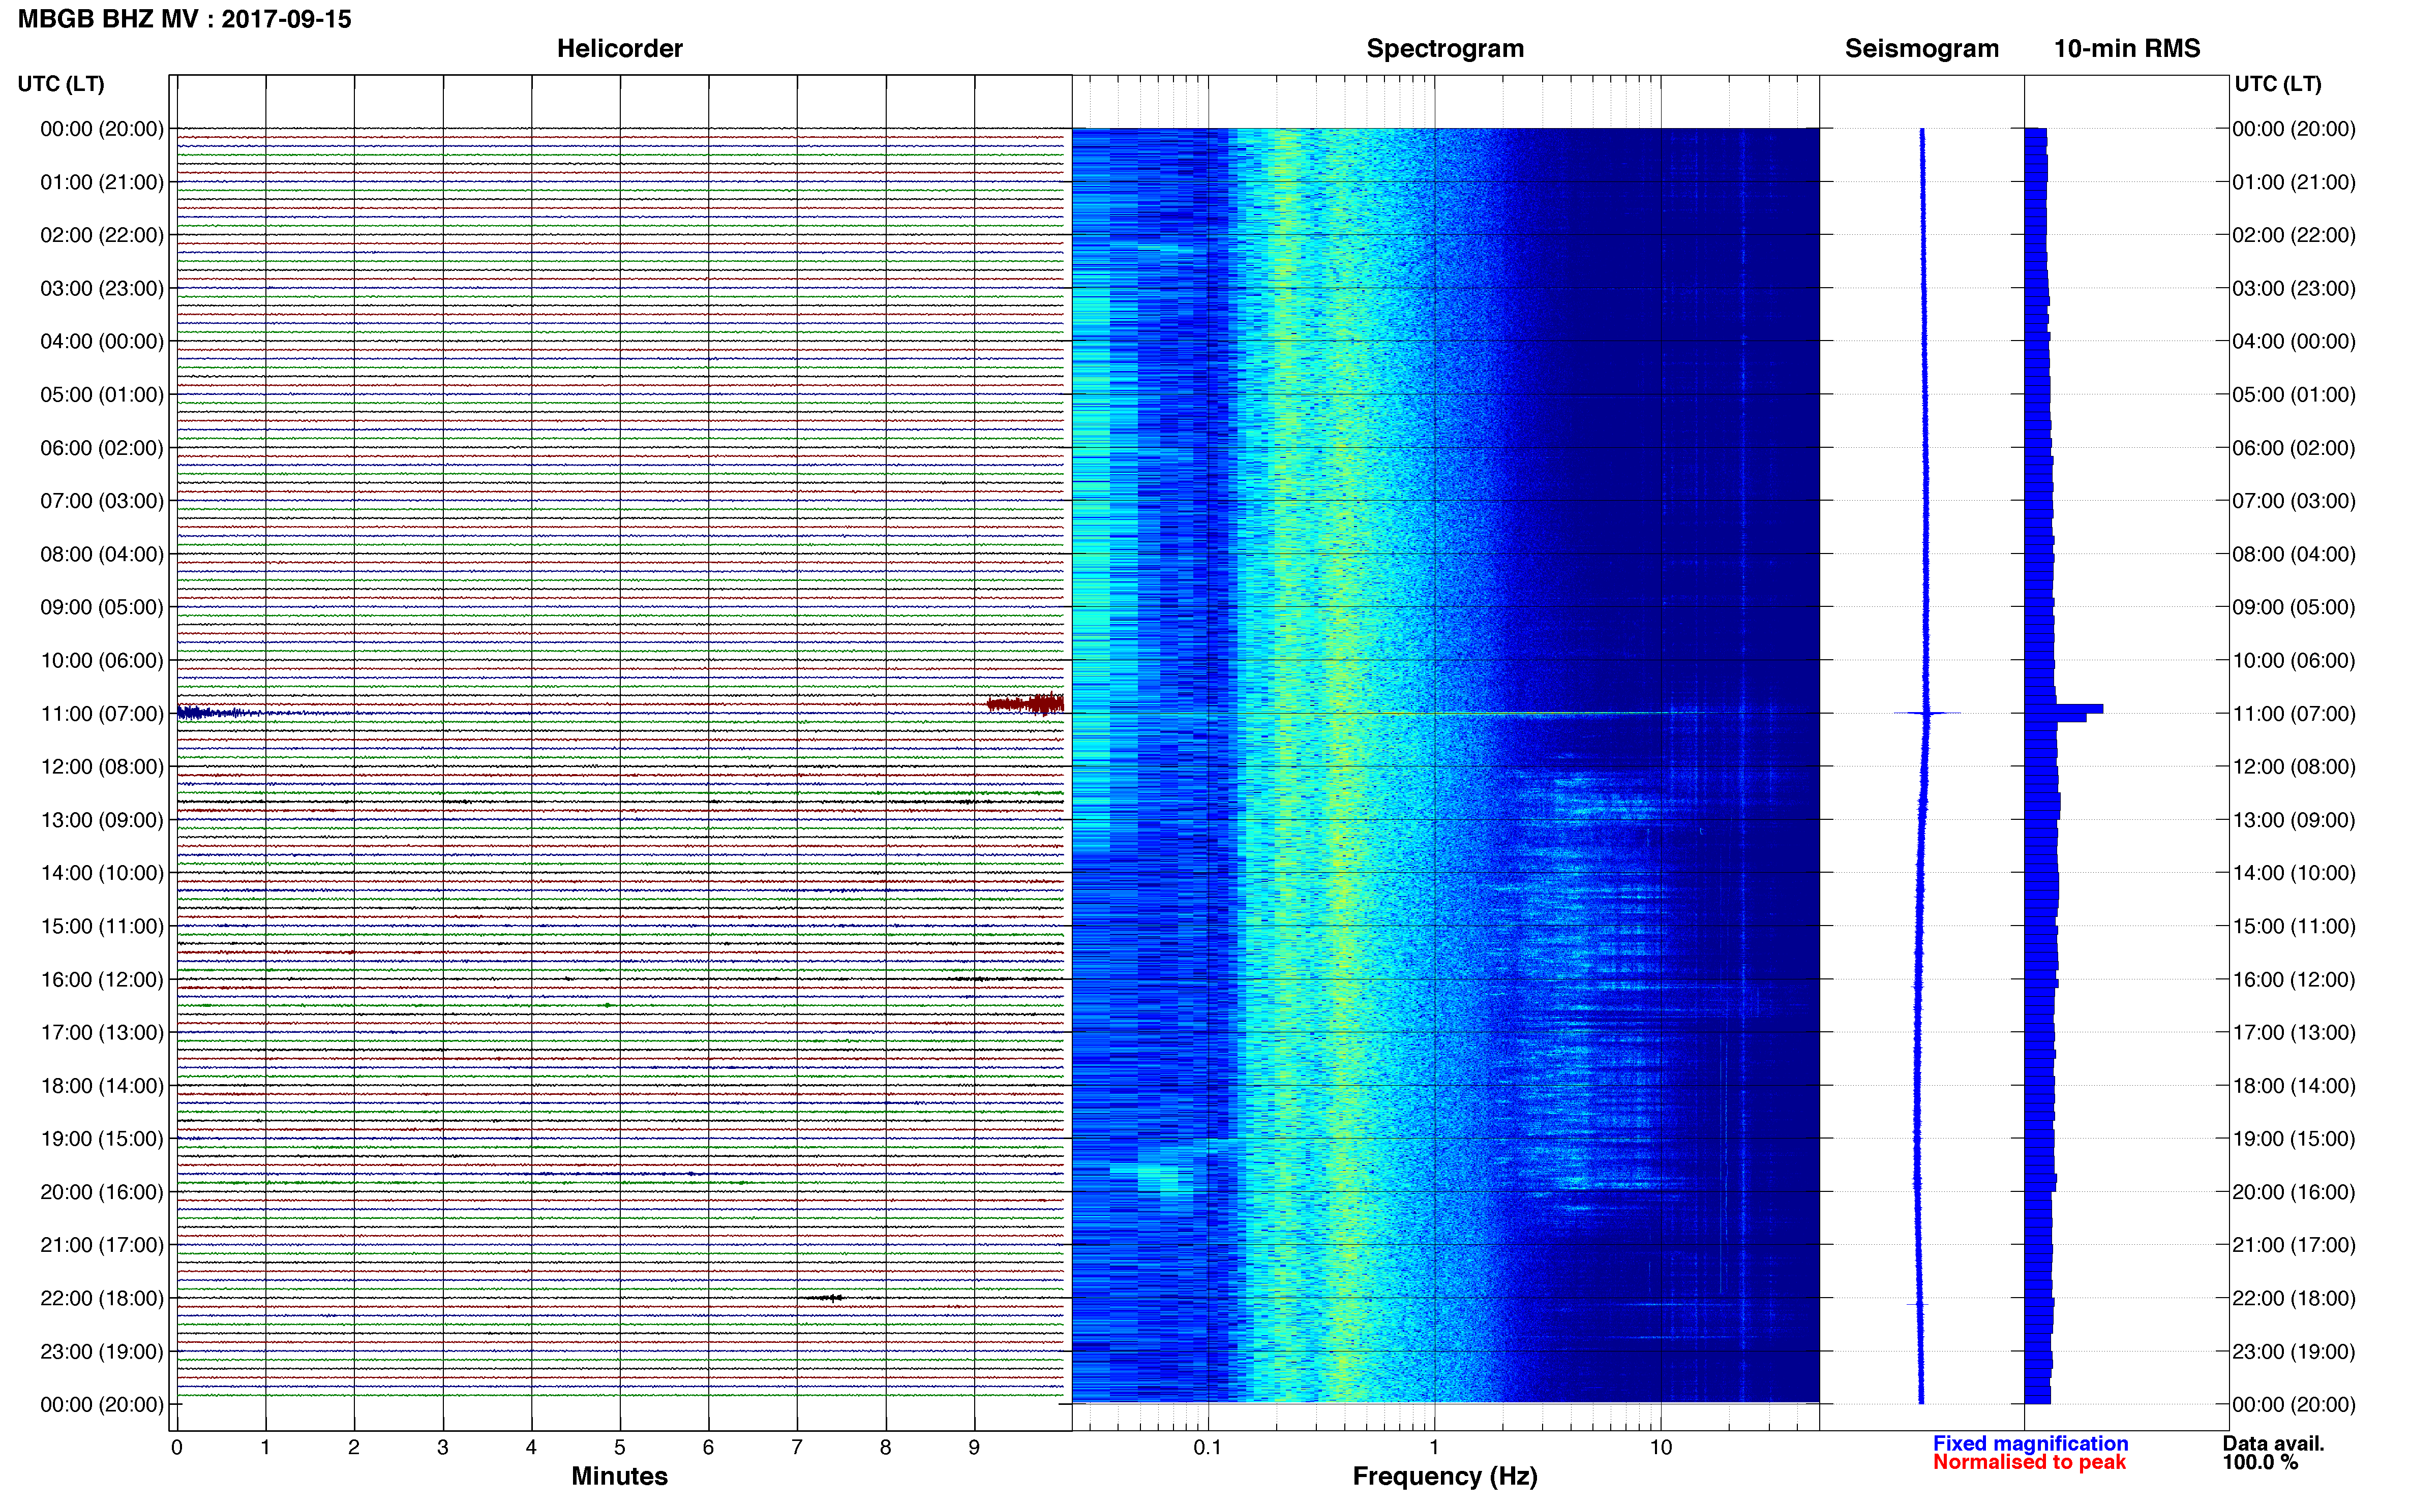
Task: Click the right '11:00 (07:00)' time label
Action: point(2294,713)
